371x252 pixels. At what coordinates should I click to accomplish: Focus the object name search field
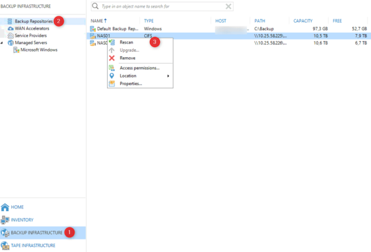[x=162, y=6]
